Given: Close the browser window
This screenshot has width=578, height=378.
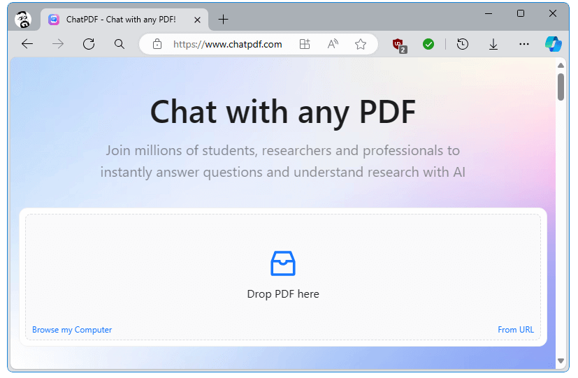Looking at the screenshot, I should coord(553,14).
